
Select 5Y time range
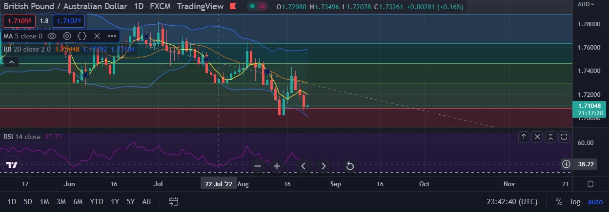click(x=130, y=201)
